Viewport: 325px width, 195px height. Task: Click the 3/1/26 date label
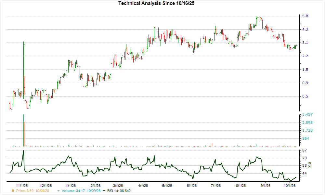[x=118, y=186]
